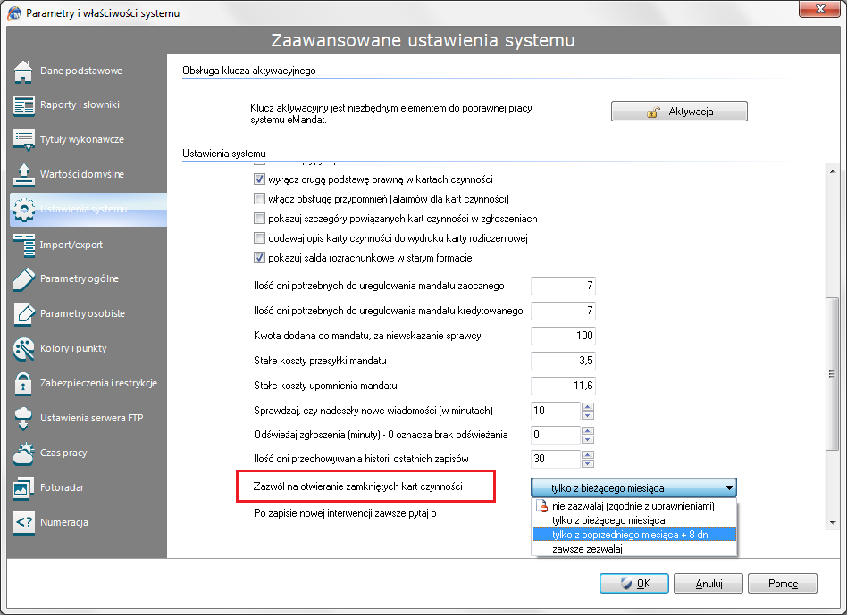Pick 'nie zezwalaj (zgodnie z uprawnieniami)' option
Image resolution: width=847 pixels, height=615 pixels.
pos(633,506)
